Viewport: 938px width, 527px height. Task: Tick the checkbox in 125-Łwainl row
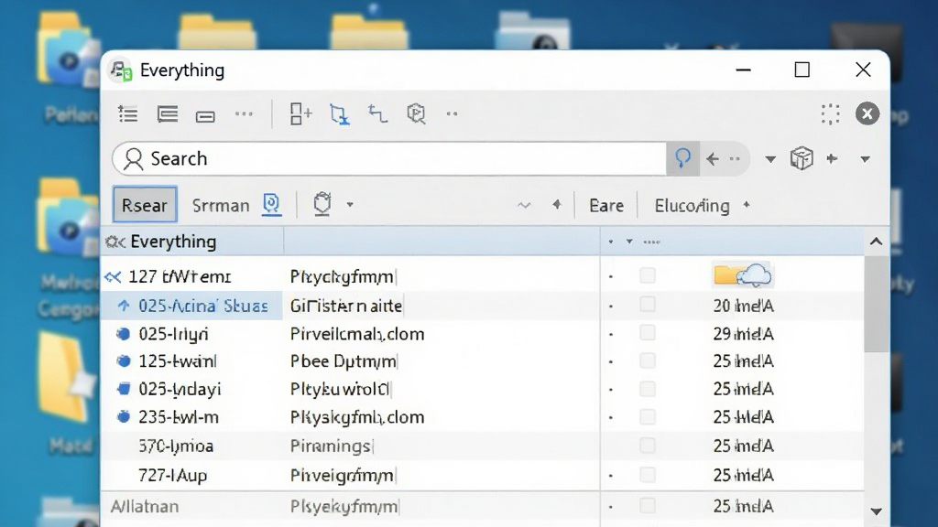click(x=648, y=360)
